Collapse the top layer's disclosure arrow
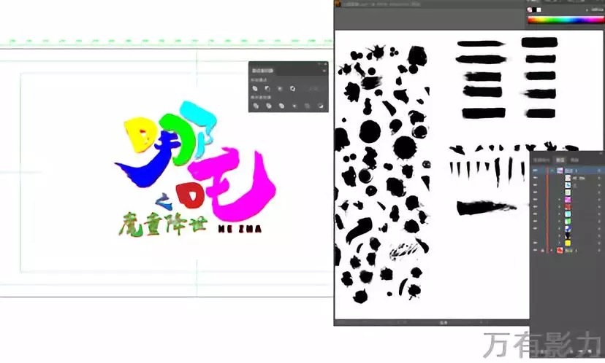The width and height of the screenshot is (605, 363). (552, 169)
